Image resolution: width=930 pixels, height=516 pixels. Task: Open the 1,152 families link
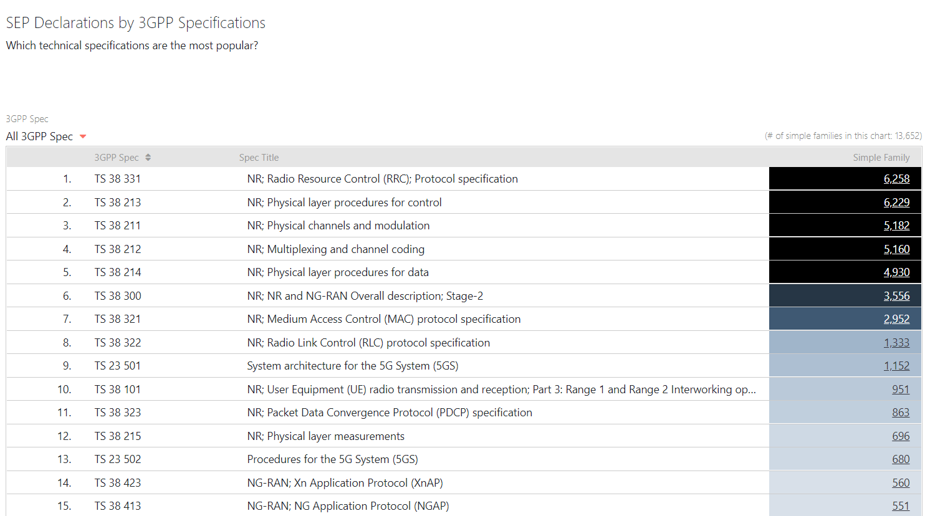[896, 366]
